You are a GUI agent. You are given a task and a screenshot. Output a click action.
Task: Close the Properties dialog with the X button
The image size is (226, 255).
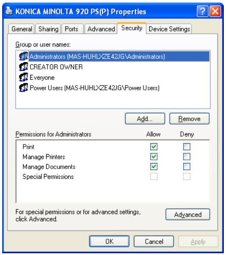click(x=215, y=11)
